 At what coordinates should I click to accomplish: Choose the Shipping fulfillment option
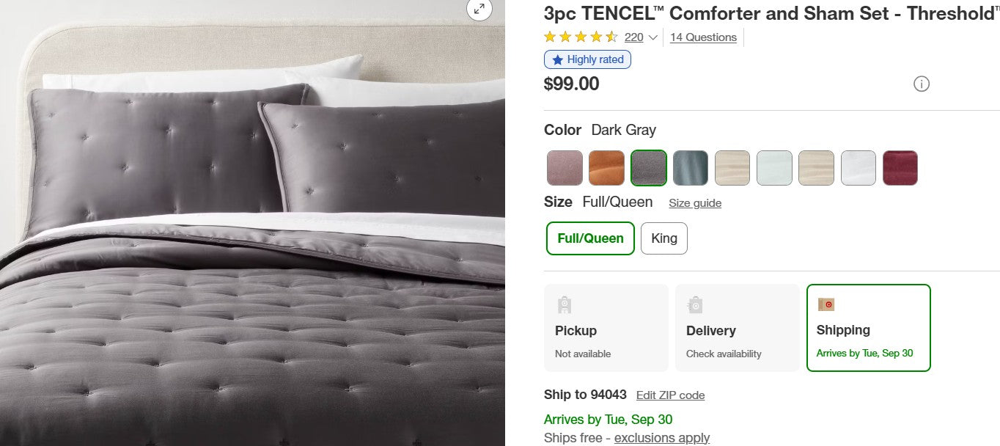(x=869, y=327)
